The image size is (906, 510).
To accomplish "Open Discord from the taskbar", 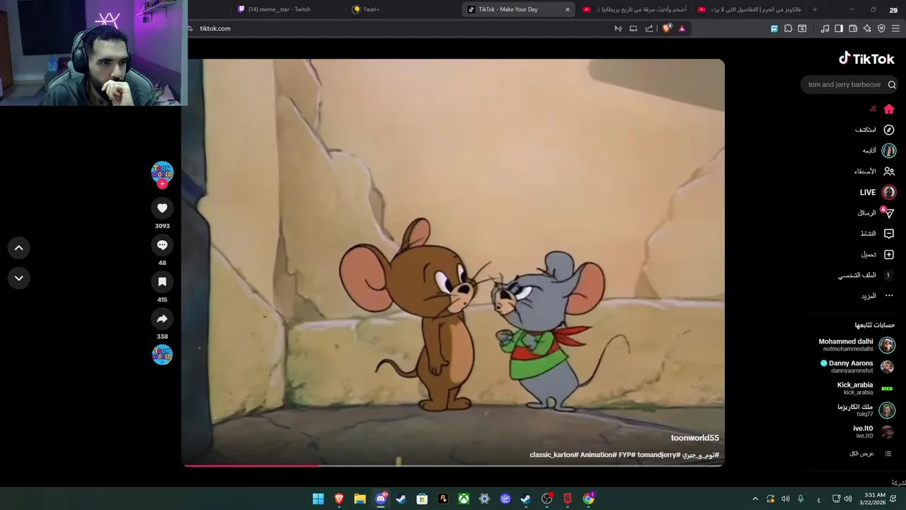I will pos(381,499).
